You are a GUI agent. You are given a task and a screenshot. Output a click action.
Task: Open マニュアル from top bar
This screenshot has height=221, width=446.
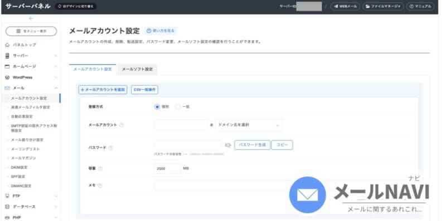pos(420,6)
